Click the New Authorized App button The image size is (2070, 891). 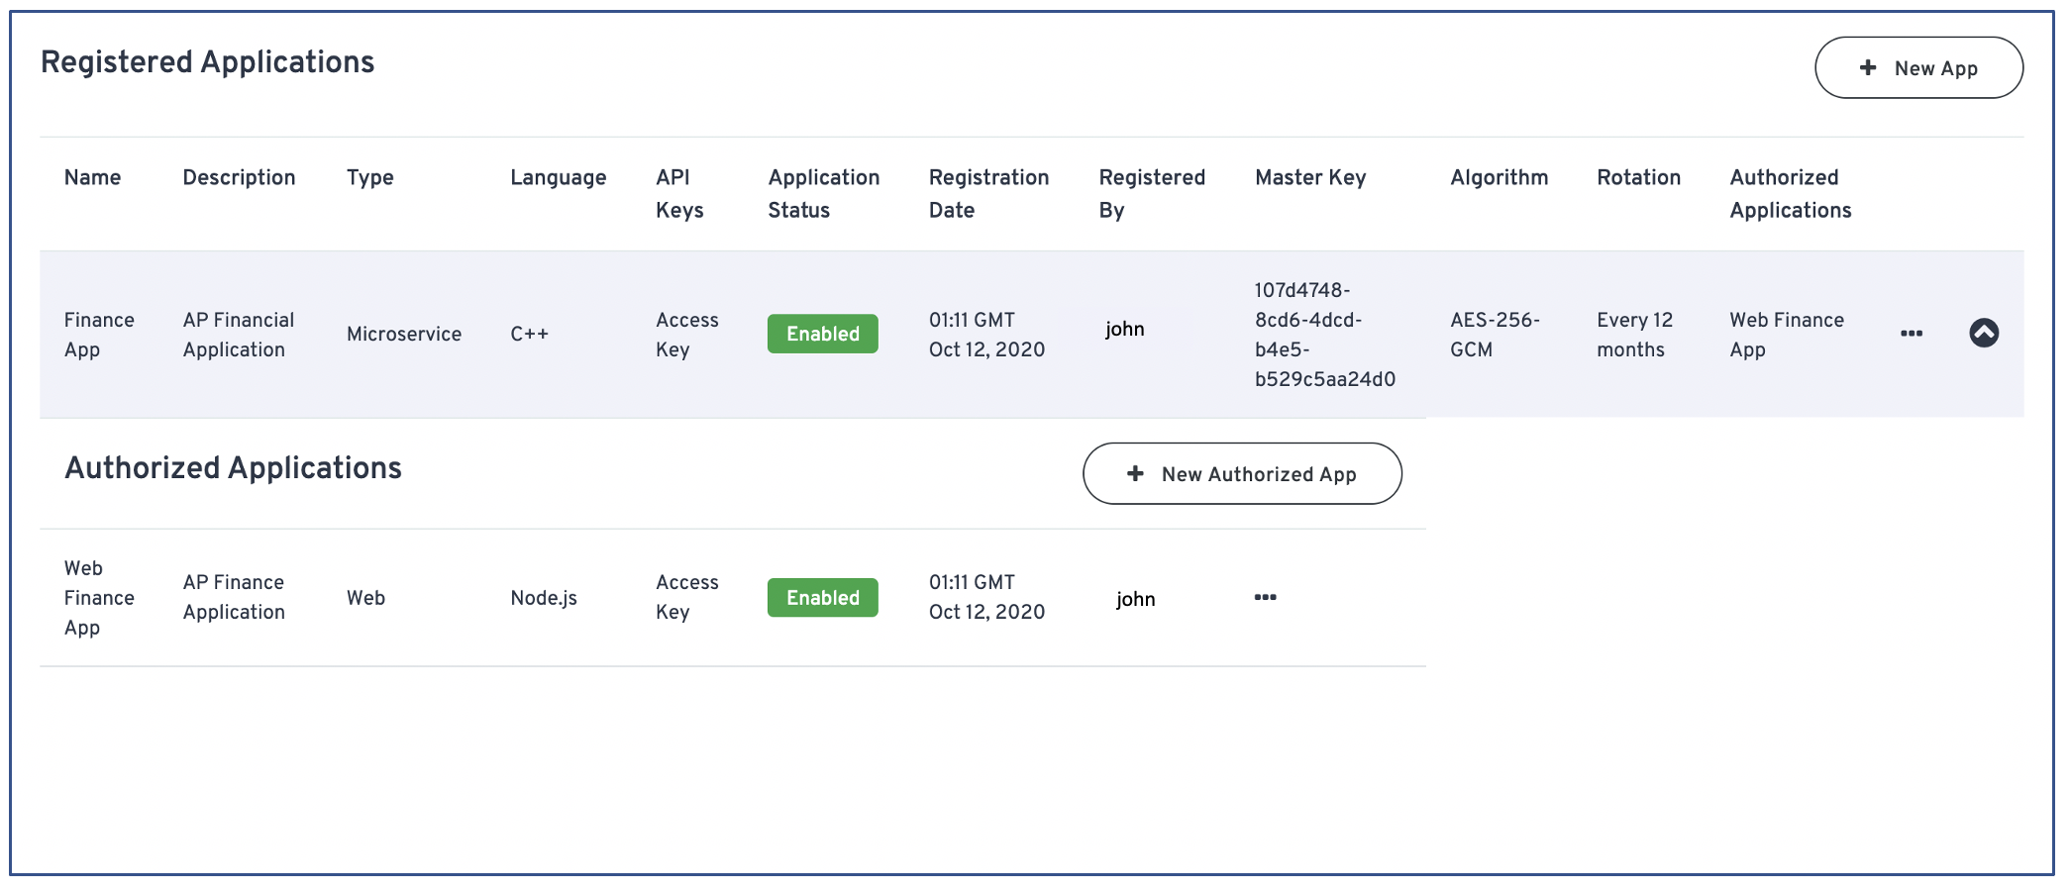coord(1241,474)
